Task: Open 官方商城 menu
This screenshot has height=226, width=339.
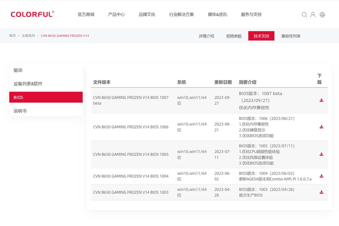Action: pos(86,15)
